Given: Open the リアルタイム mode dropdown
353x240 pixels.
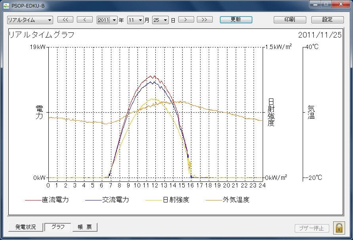Looking at the screenshot, I should coord(30,20).
